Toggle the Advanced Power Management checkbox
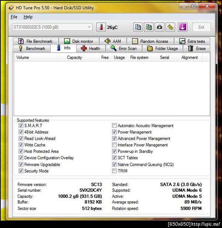The image size is (222, 228). coord(114,138)
